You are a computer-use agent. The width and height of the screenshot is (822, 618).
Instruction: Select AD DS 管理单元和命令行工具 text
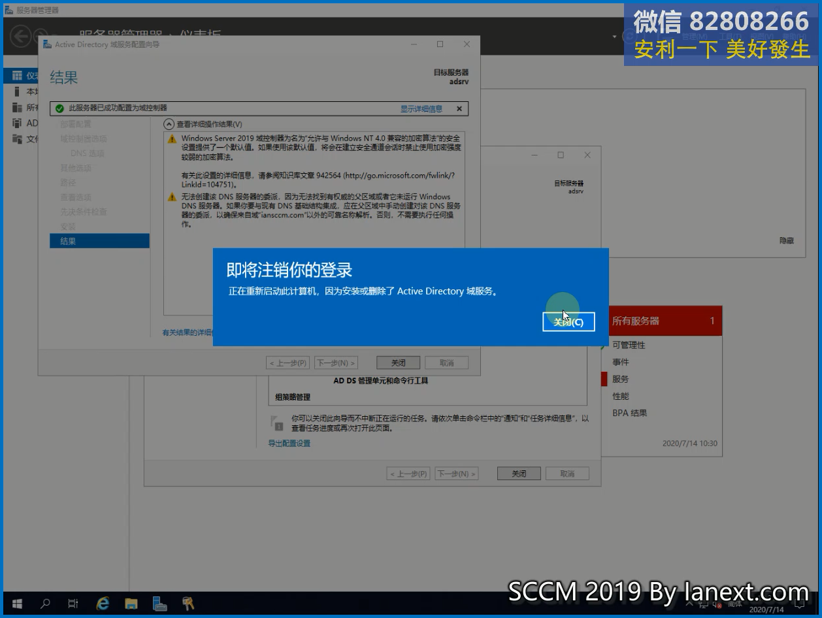pyautogui.click(x=381, y=380)
